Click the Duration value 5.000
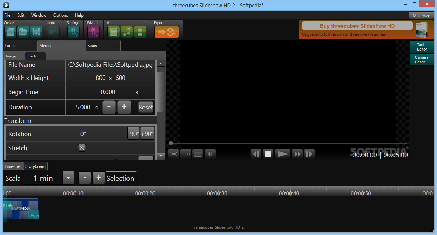This screenshot has height=235, width=437. point(83,107)
